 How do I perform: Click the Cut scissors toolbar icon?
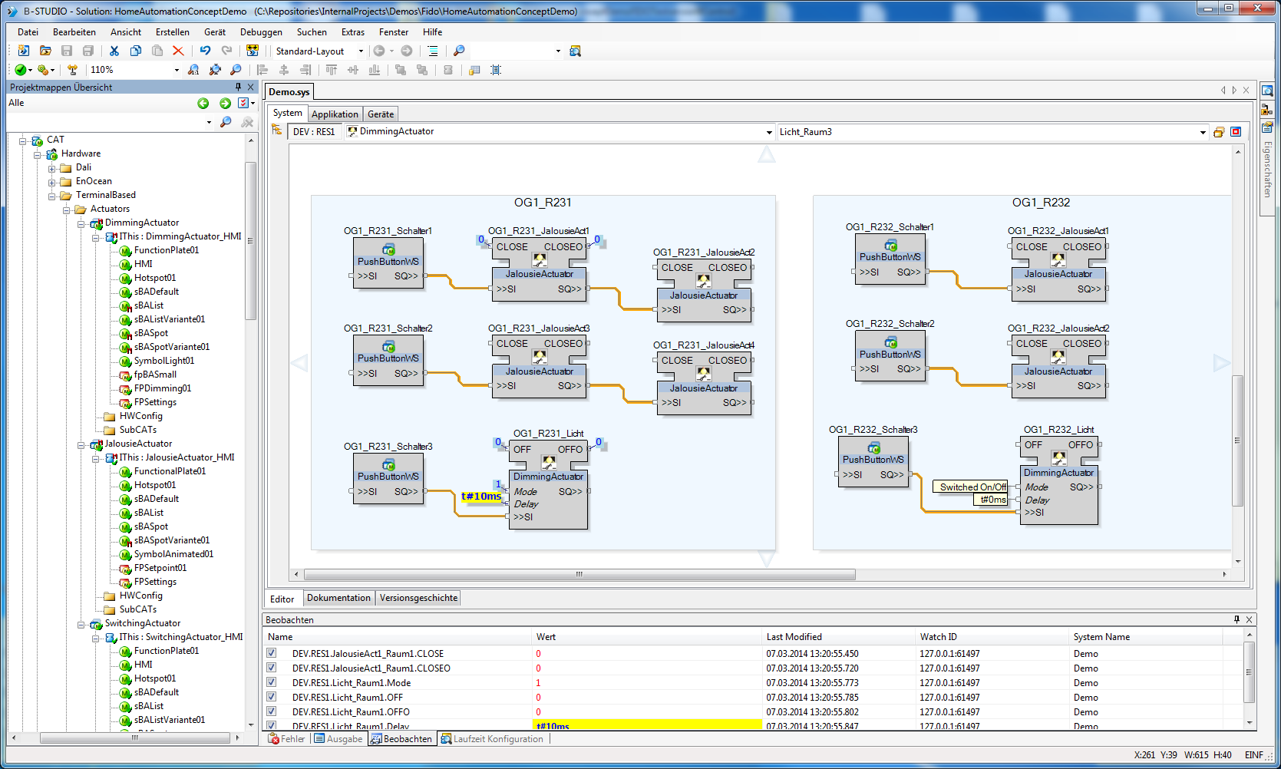[x=114, y=51]
